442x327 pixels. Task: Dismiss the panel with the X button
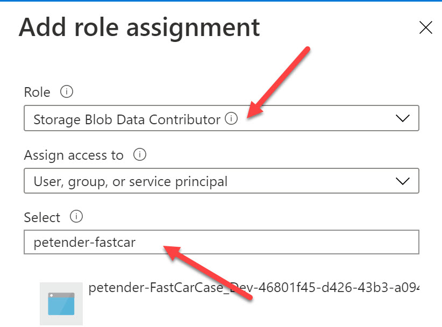[x=425, y=27]
